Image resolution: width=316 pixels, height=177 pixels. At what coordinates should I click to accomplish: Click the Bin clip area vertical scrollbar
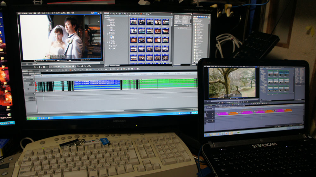172,40
